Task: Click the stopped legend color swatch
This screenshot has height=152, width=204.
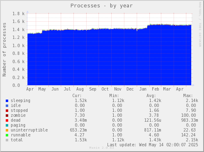Action: [7, 111]
